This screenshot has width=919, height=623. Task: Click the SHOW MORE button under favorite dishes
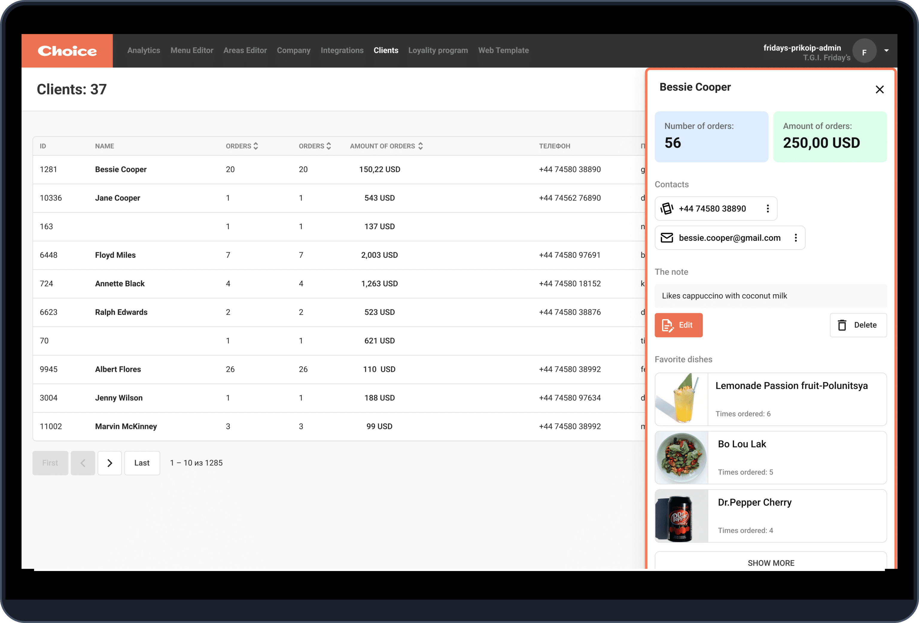coord(770,563)
